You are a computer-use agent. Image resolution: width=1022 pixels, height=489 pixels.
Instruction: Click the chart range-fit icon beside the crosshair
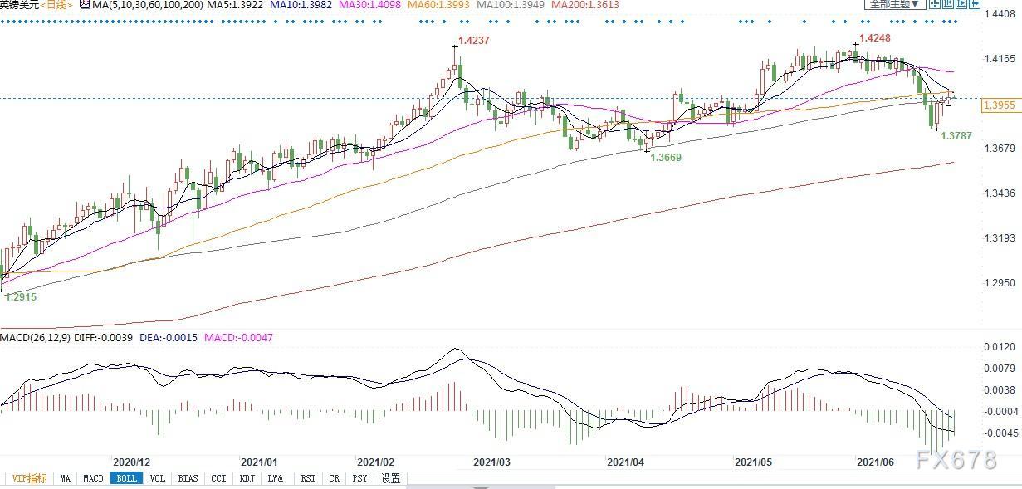pos(948,3)
